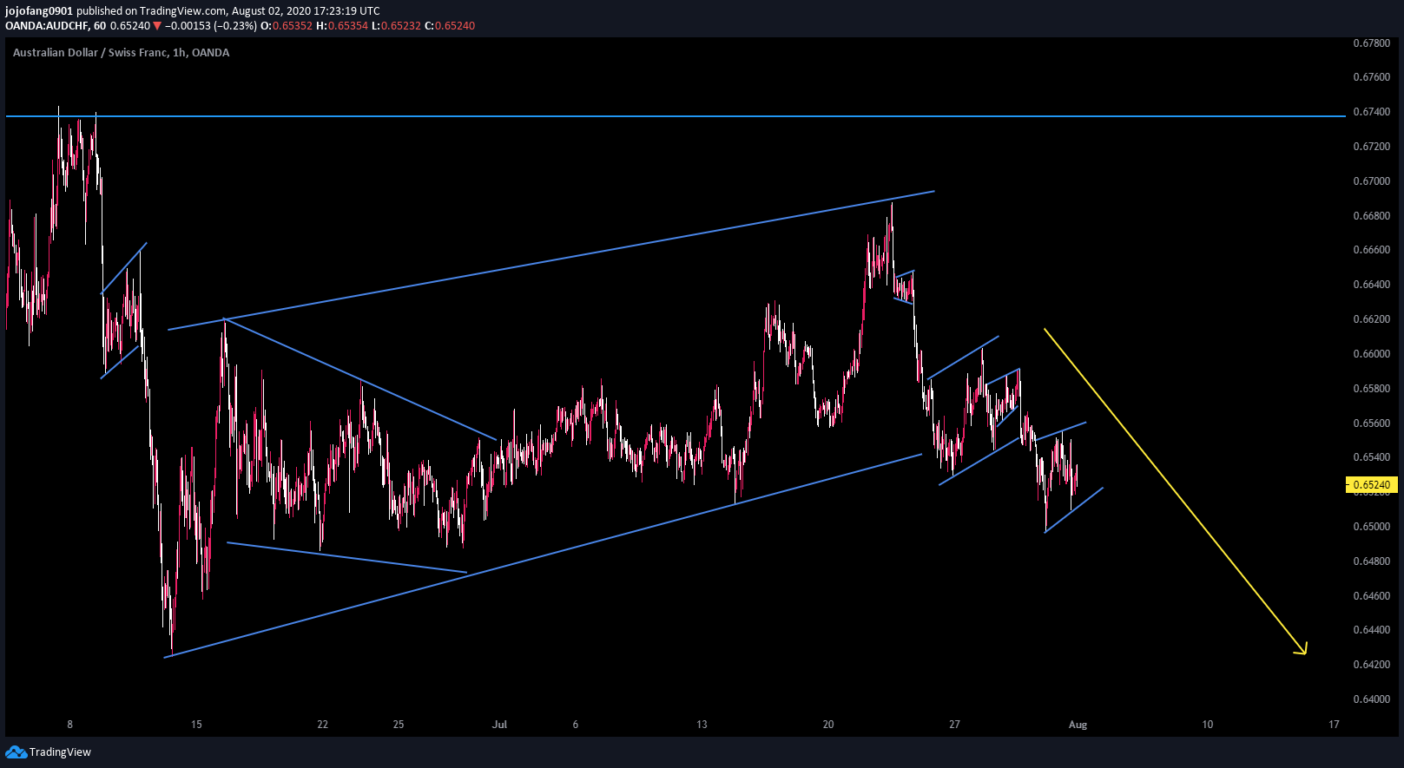Screen dimensions: 1404x768
Task: Click the OANDA:AUDCHF symbol label
Action: tap(48, 26)
